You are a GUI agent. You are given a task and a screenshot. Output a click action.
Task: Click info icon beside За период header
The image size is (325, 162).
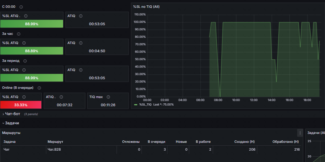(x=25, y=61)
